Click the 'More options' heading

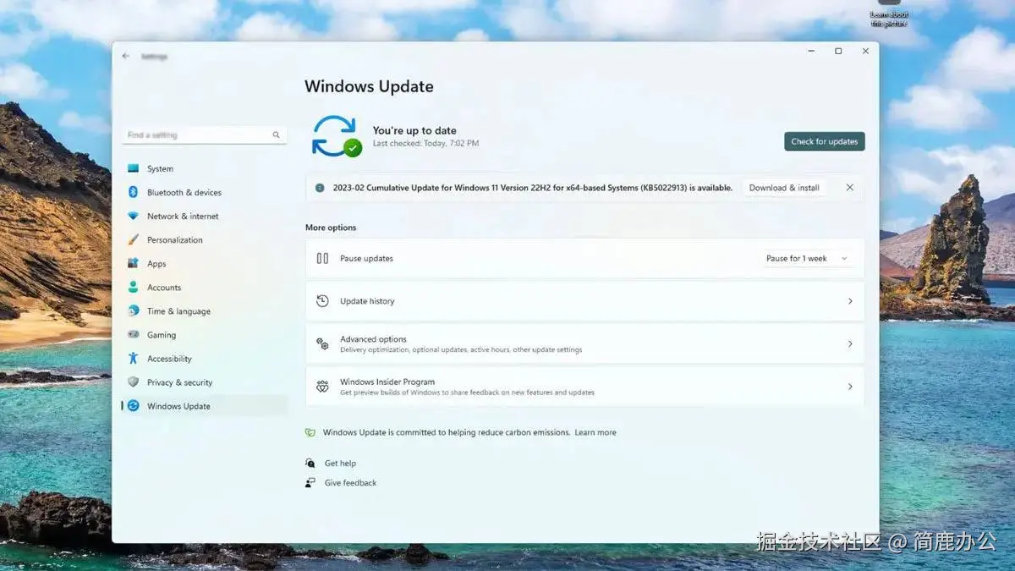331,228
